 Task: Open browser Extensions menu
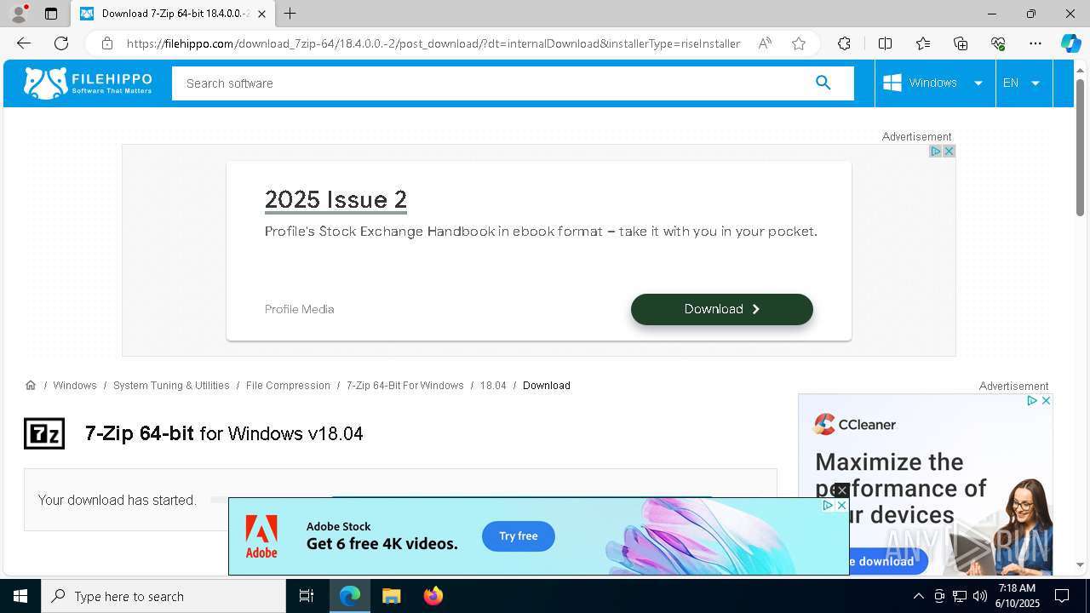point(844,43)
